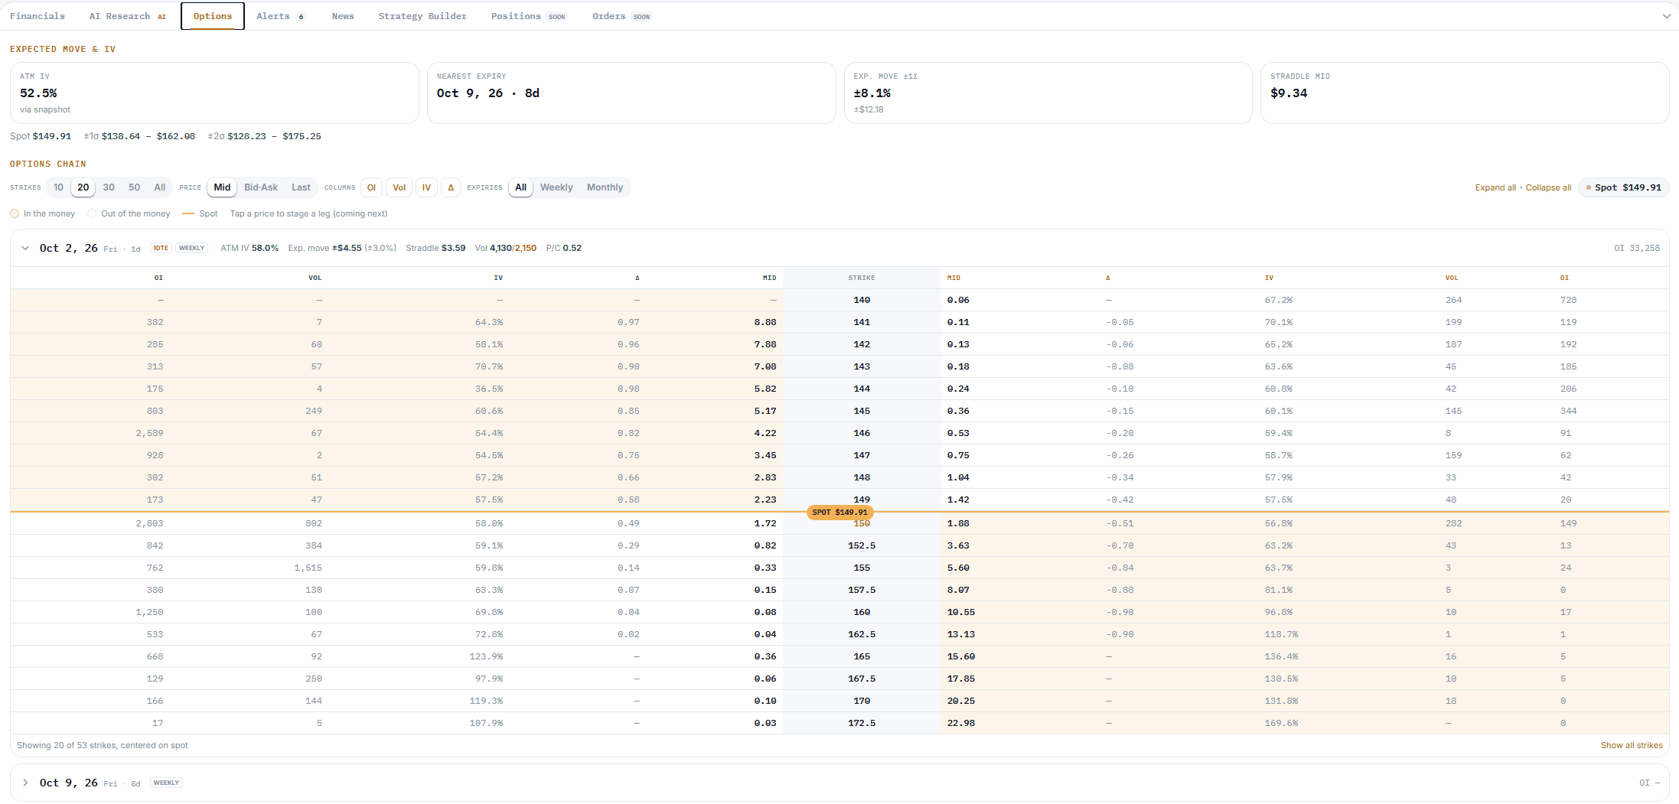Switch price to Bid-Ask
The height and width of the screenshot is (804, 1679).
pyautogui.click(x=261, y=187)
